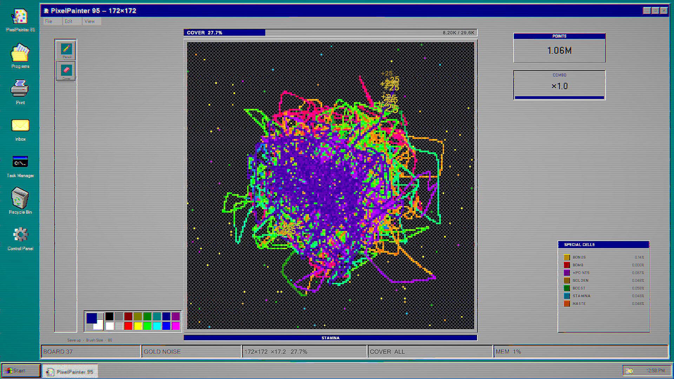Click the BONUS special cell entry

point(604,257)
